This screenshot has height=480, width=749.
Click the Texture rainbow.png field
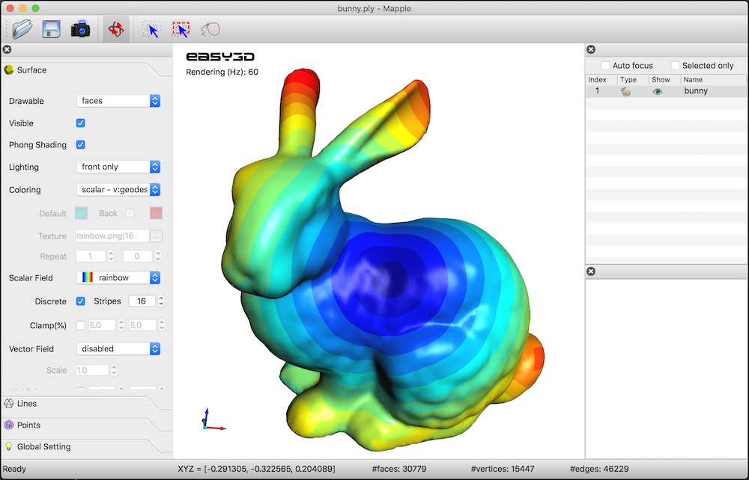point(112,236)
